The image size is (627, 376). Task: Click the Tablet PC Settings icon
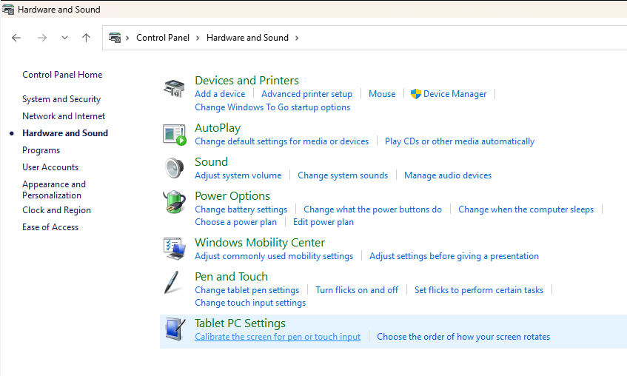click(x=173, y=329)
